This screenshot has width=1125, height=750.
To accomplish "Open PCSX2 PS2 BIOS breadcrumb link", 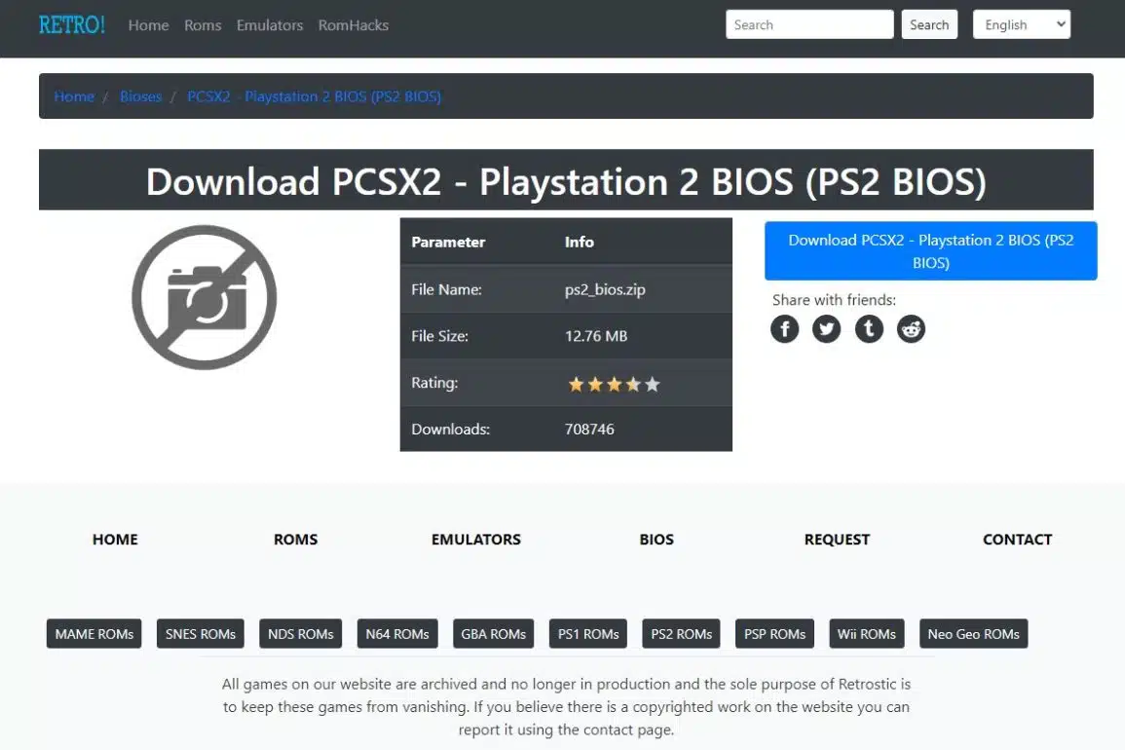I will (x=315, y=96).
